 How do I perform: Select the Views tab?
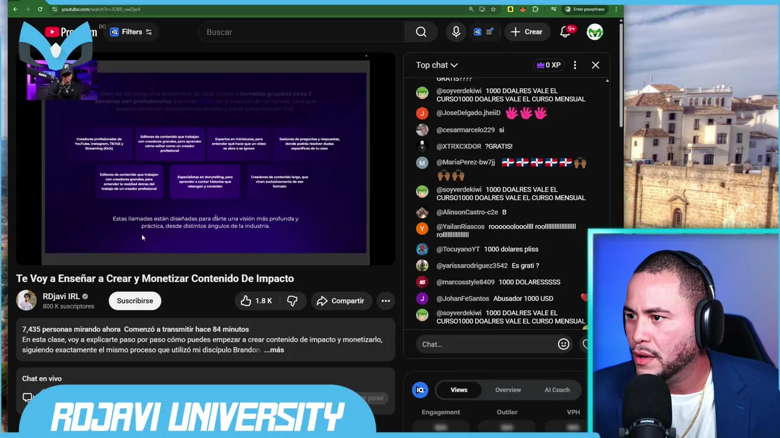coord(459,390)
